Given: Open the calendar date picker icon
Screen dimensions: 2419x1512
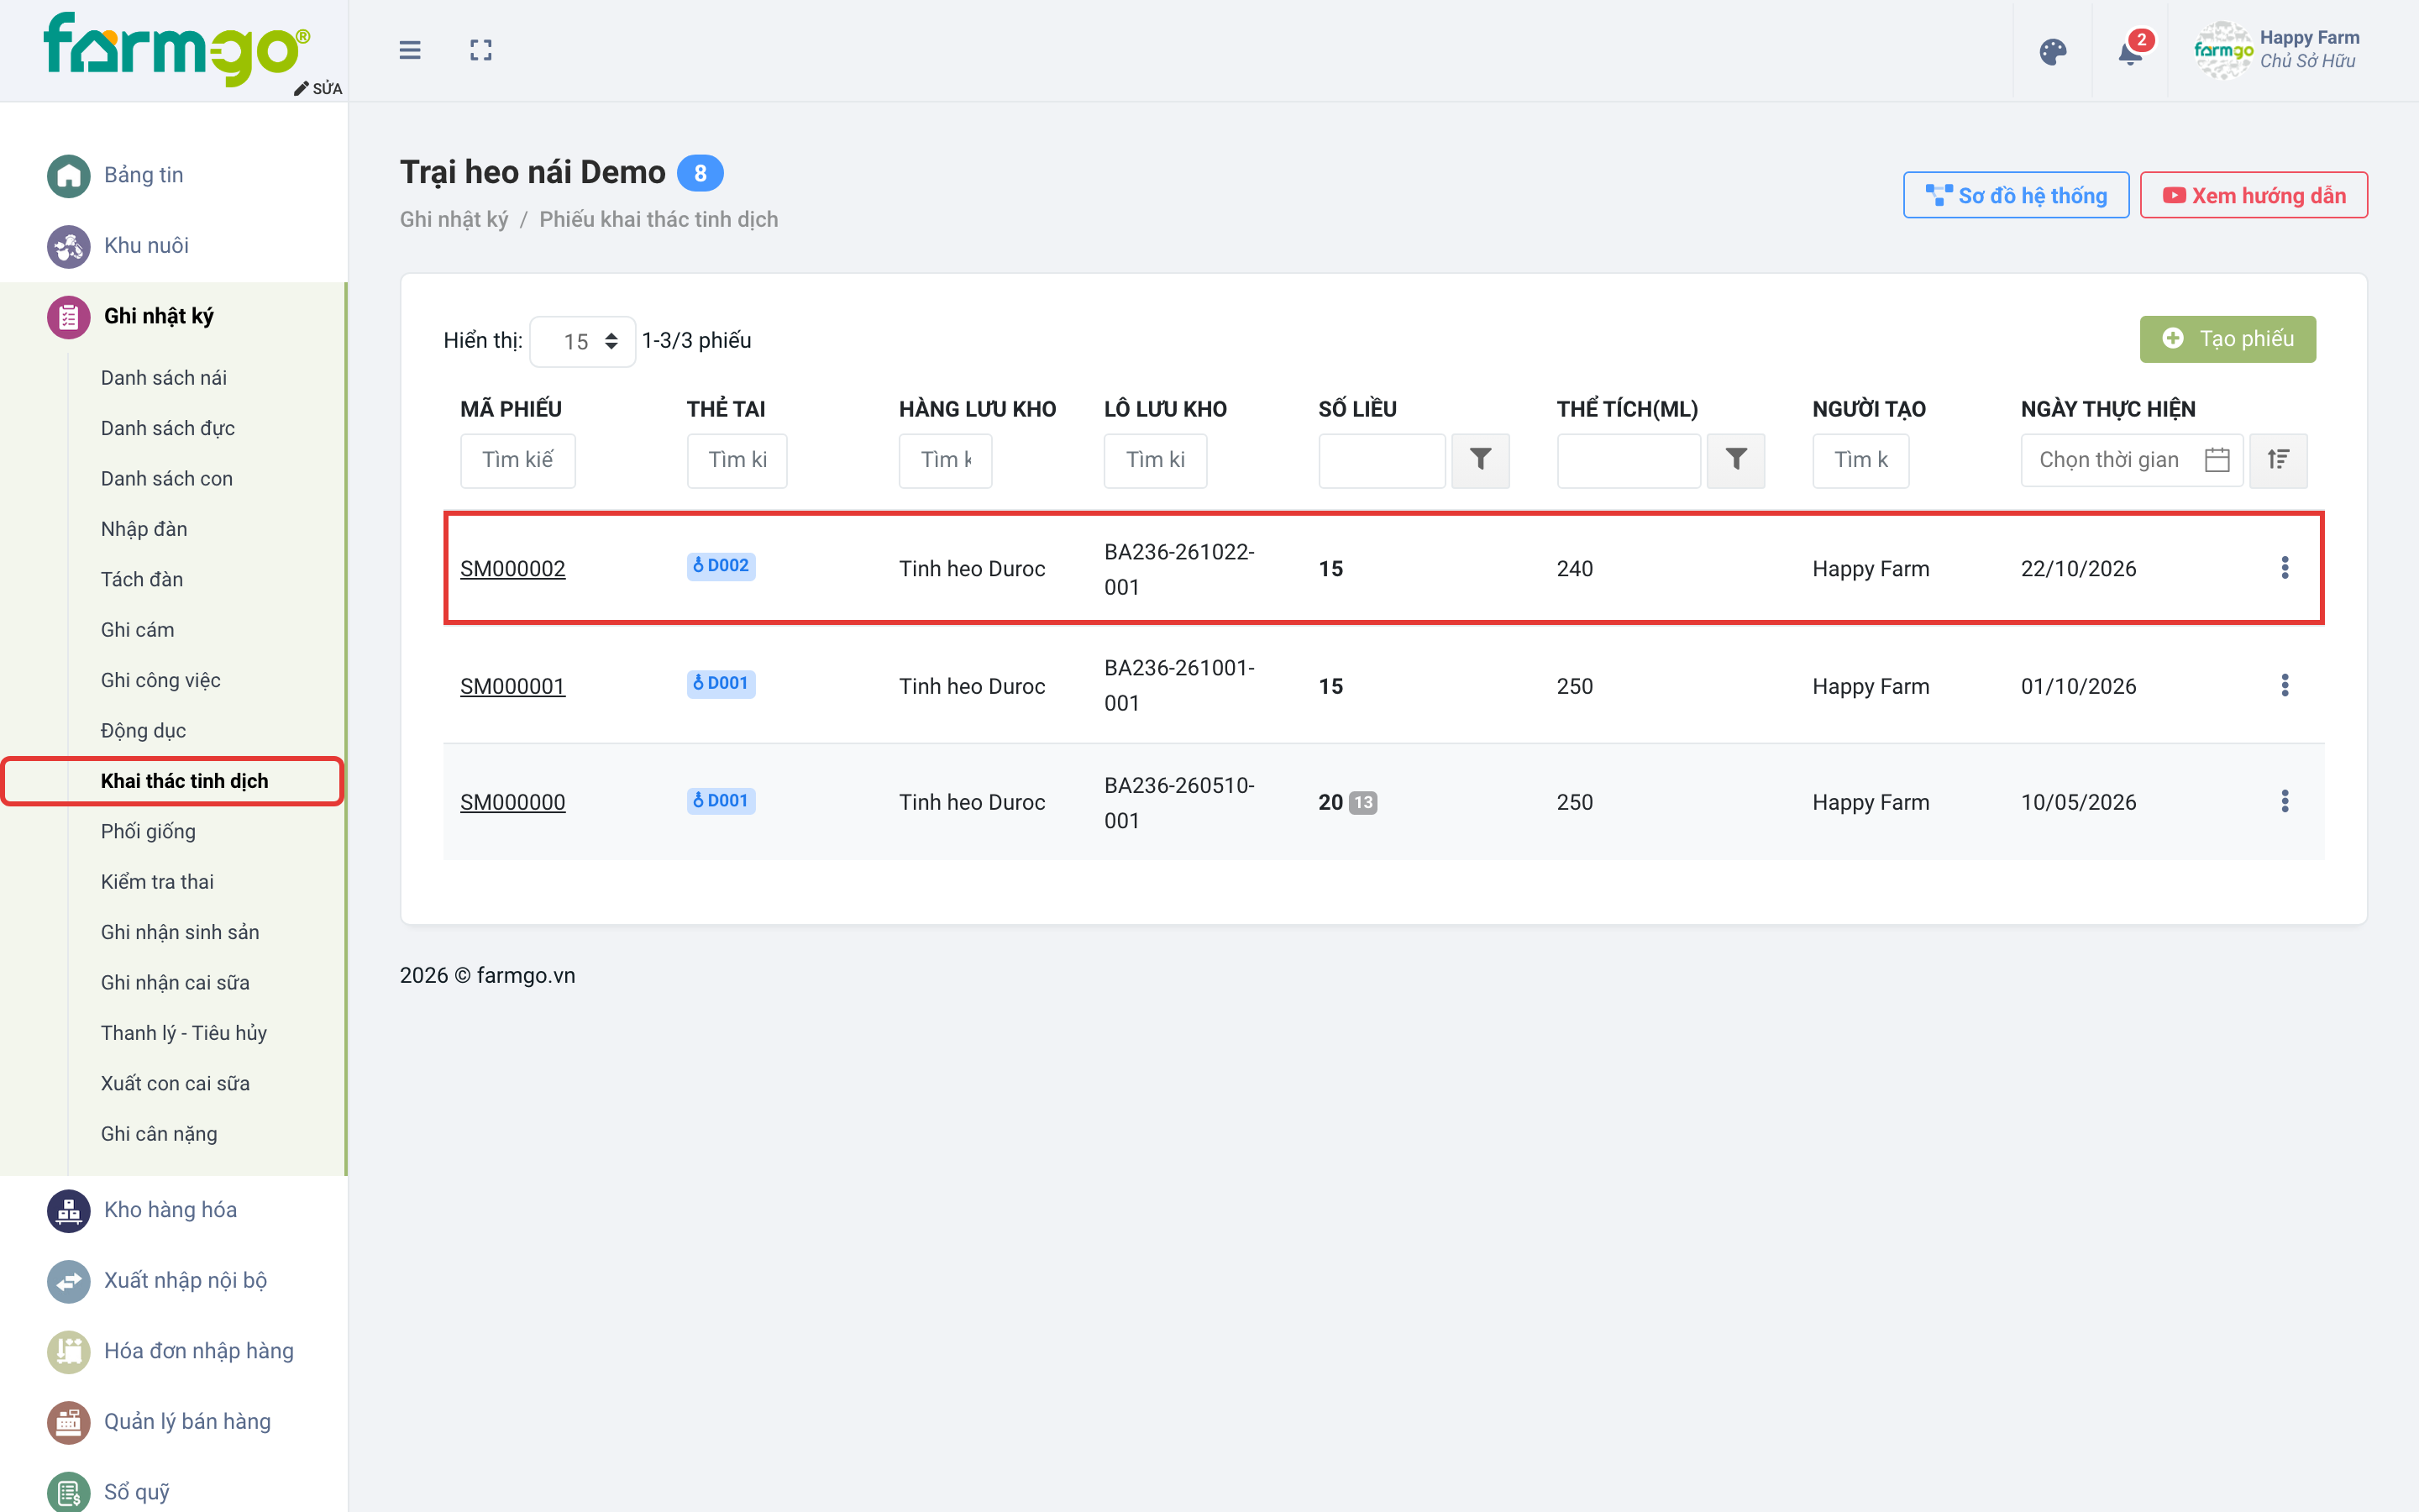Looking at the screenshot, I should tap(2217, 460).
